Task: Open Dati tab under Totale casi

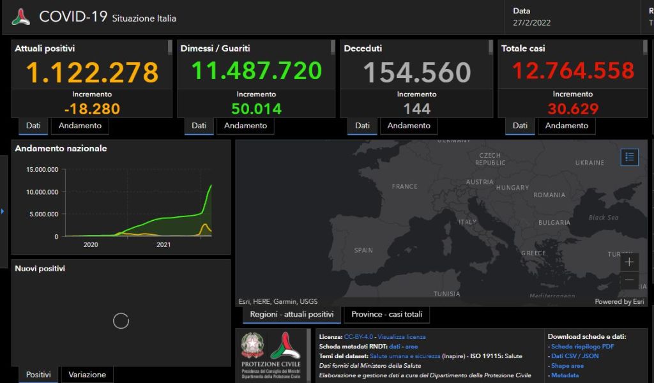Action: (520, 126)
